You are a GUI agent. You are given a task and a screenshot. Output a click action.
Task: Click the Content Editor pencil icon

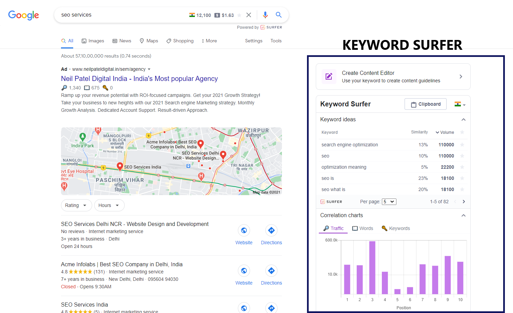(x=329, y=77)
